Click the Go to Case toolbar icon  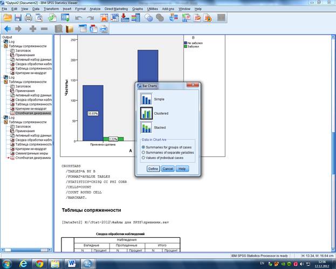(x=115, y=18)
